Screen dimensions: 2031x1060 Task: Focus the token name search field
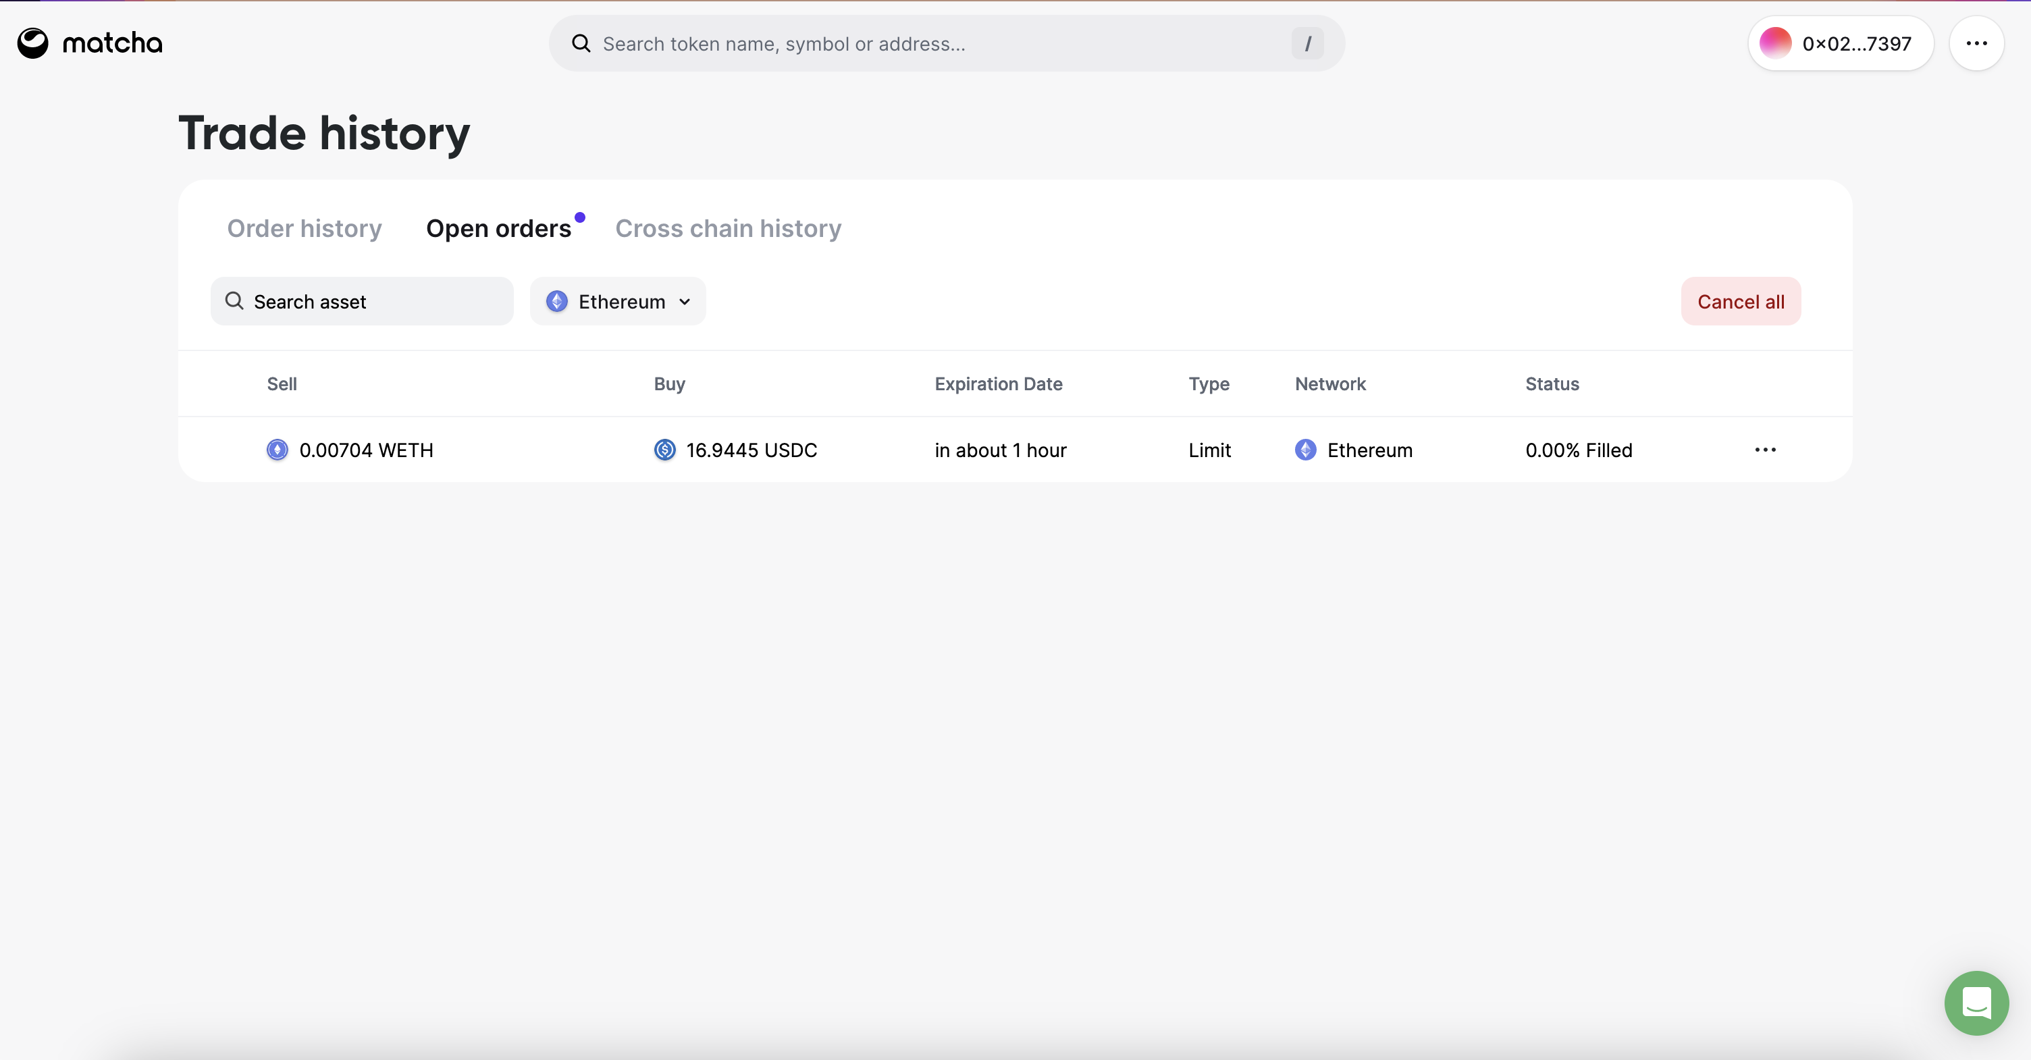[x=939, y=43]
